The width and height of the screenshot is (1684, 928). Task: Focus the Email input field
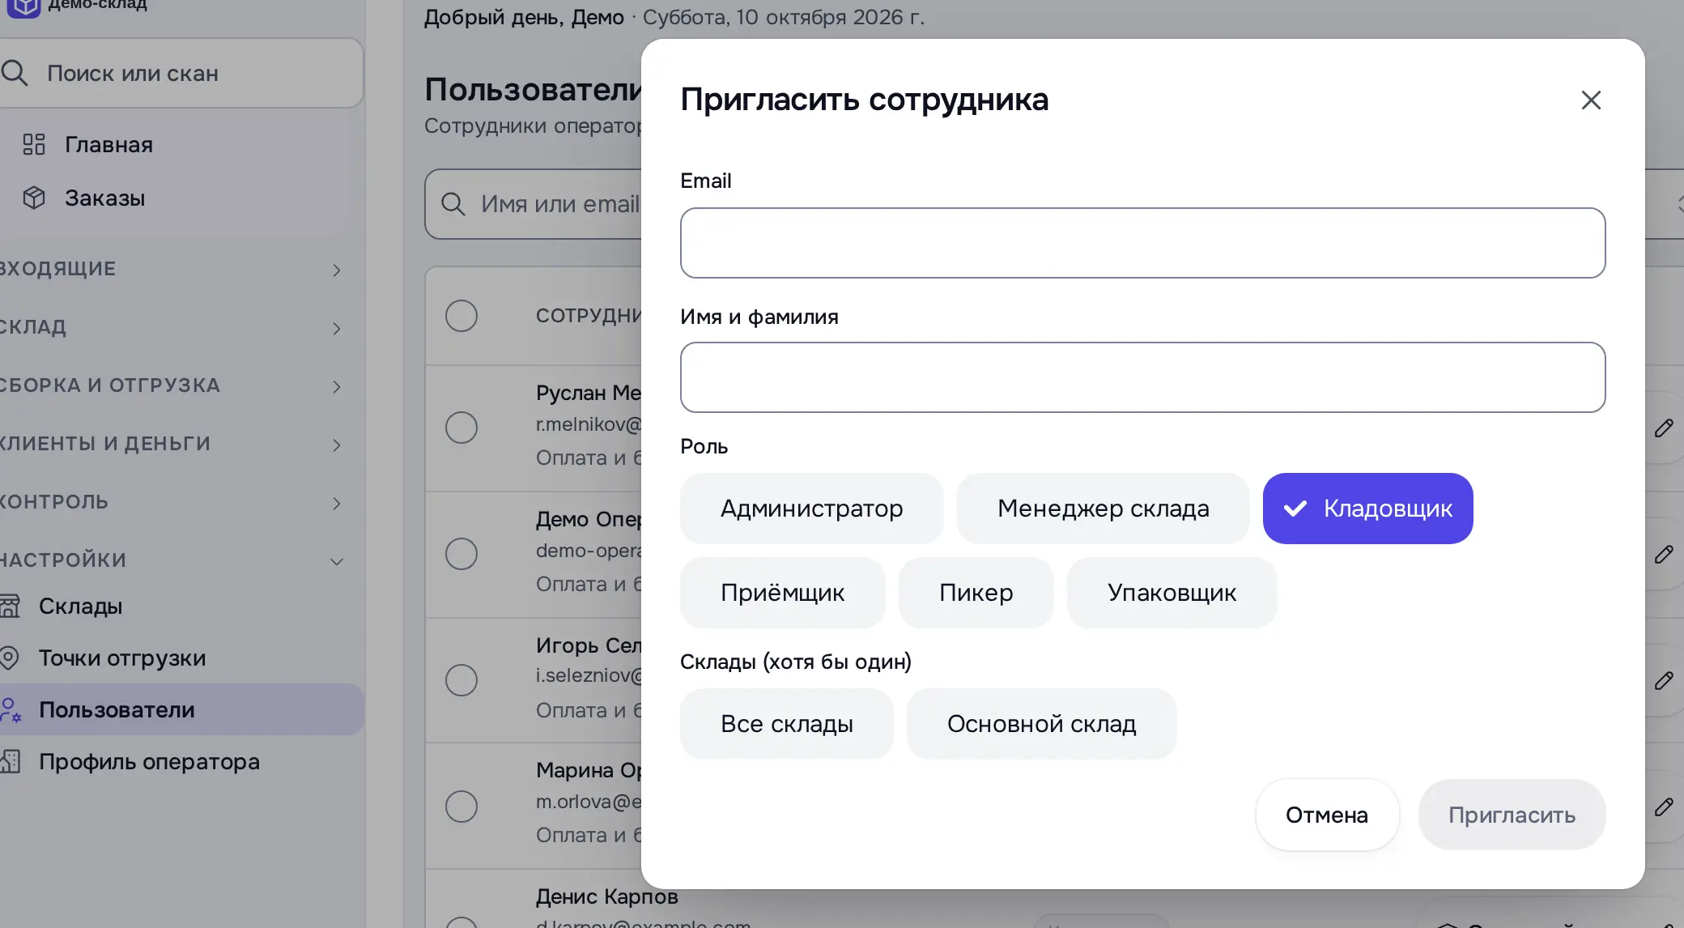tap(1142, 243)
